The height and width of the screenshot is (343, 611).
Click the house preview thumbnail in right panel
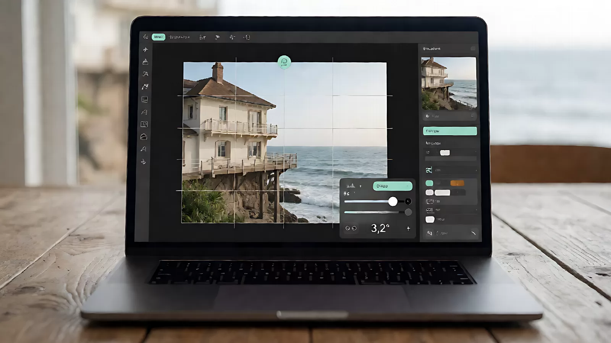(449, 84)
